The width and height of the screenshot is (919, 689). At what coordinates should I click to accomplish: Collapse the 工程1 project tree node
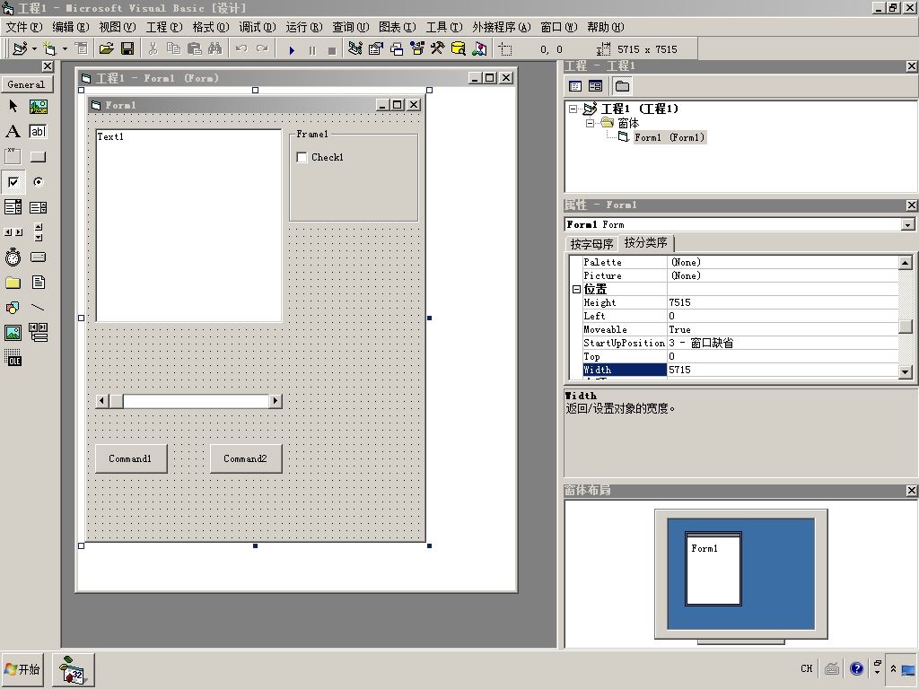pos(573,109)
